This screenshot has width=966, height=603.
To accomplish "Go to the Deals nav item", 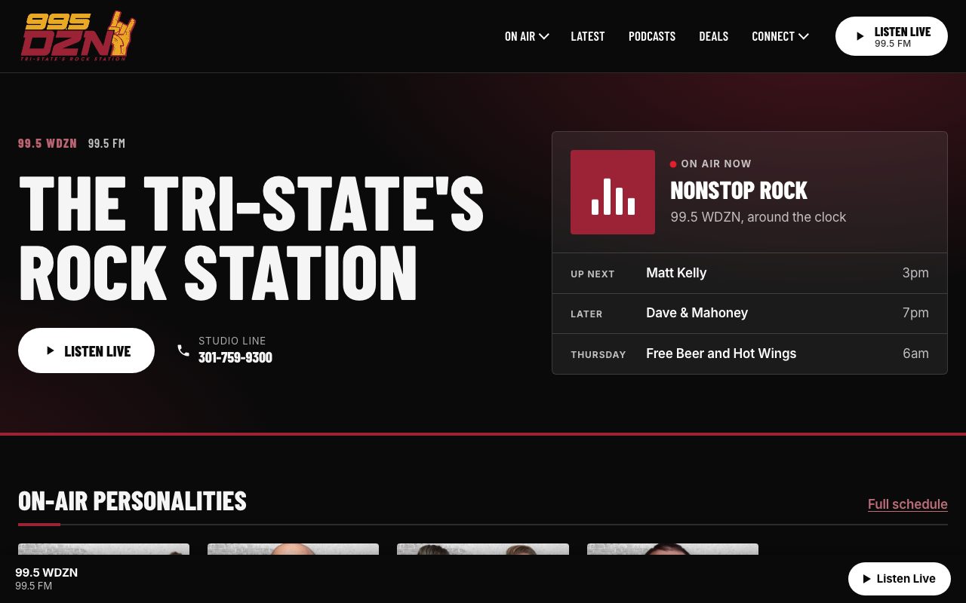I will pos(714,36).
